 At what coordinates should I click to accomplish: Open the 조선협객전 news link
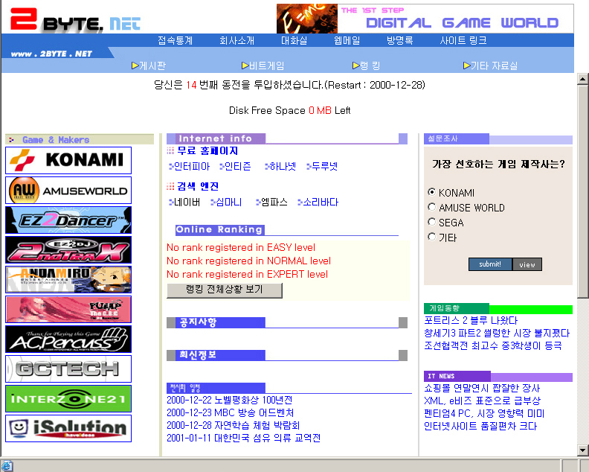click(493, 345)
